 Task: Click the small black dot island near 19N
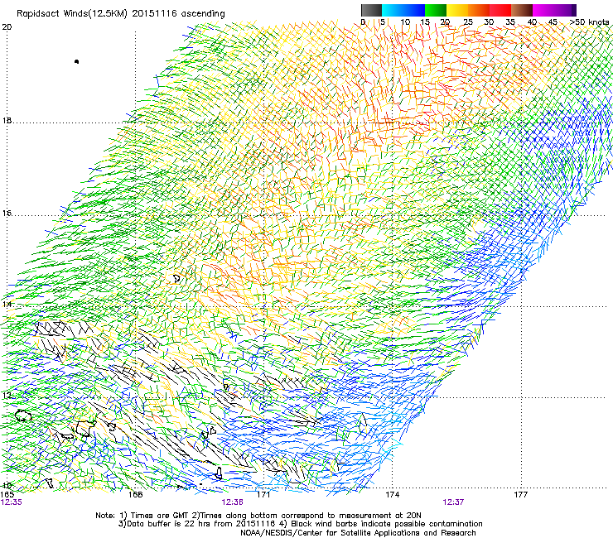(x=76, y=61)
